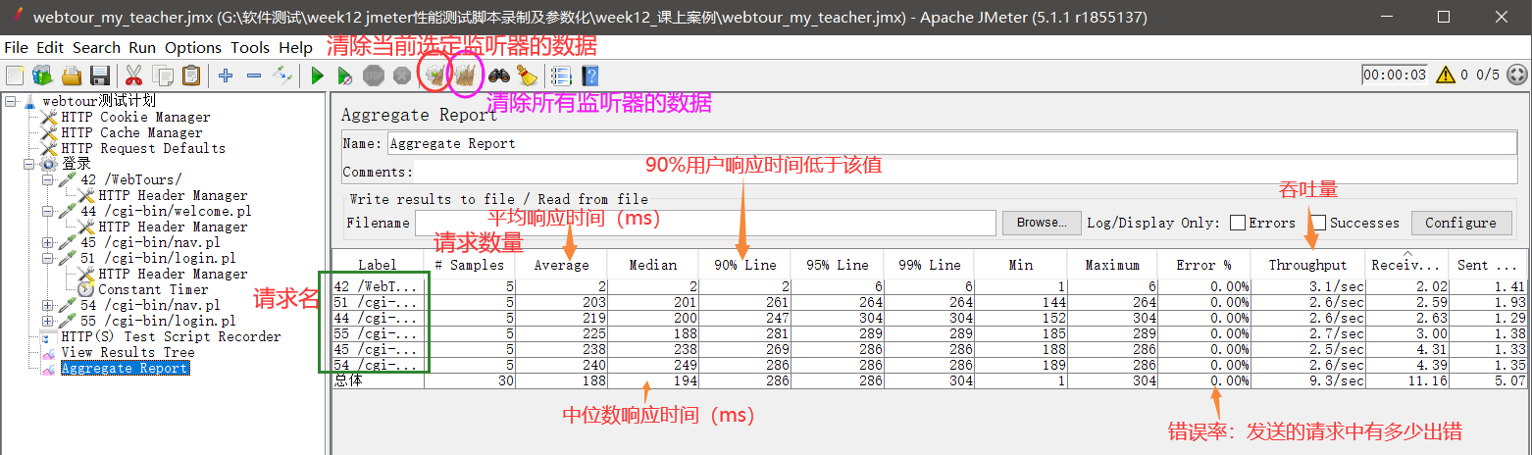This screenshot has height=455, width=1532.
Task: Sort by the Median column header
Action: click(x=652, y=265)
